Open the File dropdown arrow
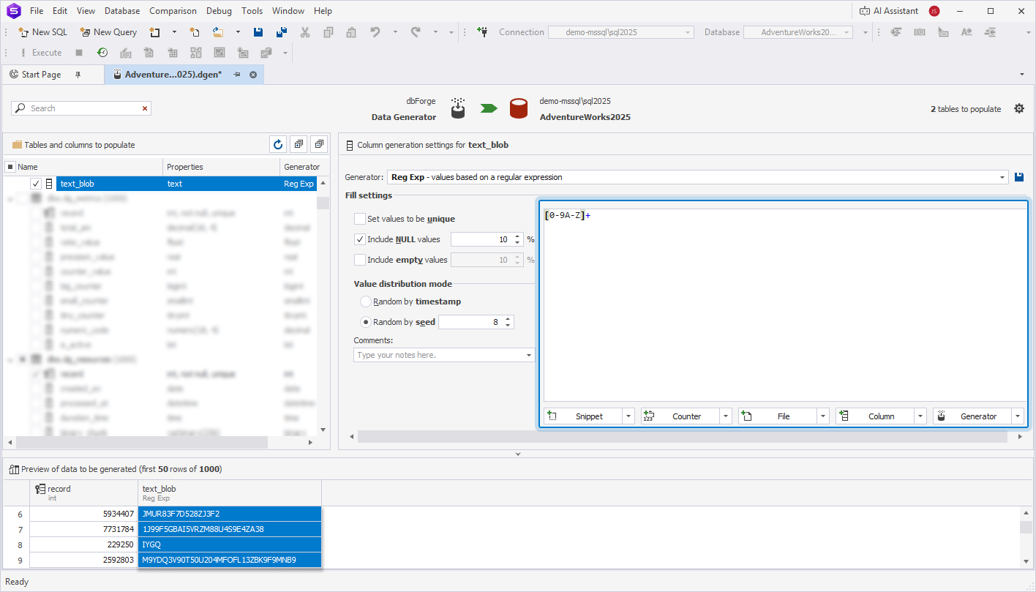Viewport: 1036px width, 592px height. point(823,416)
